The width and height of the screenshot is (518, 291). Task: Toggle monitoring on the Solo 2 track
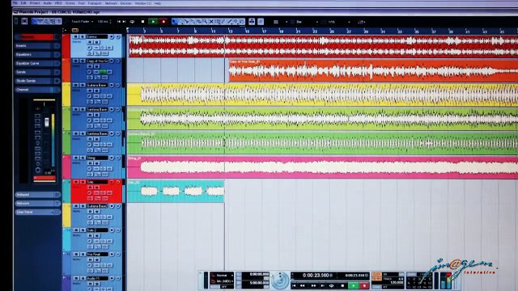pos(118,230)
